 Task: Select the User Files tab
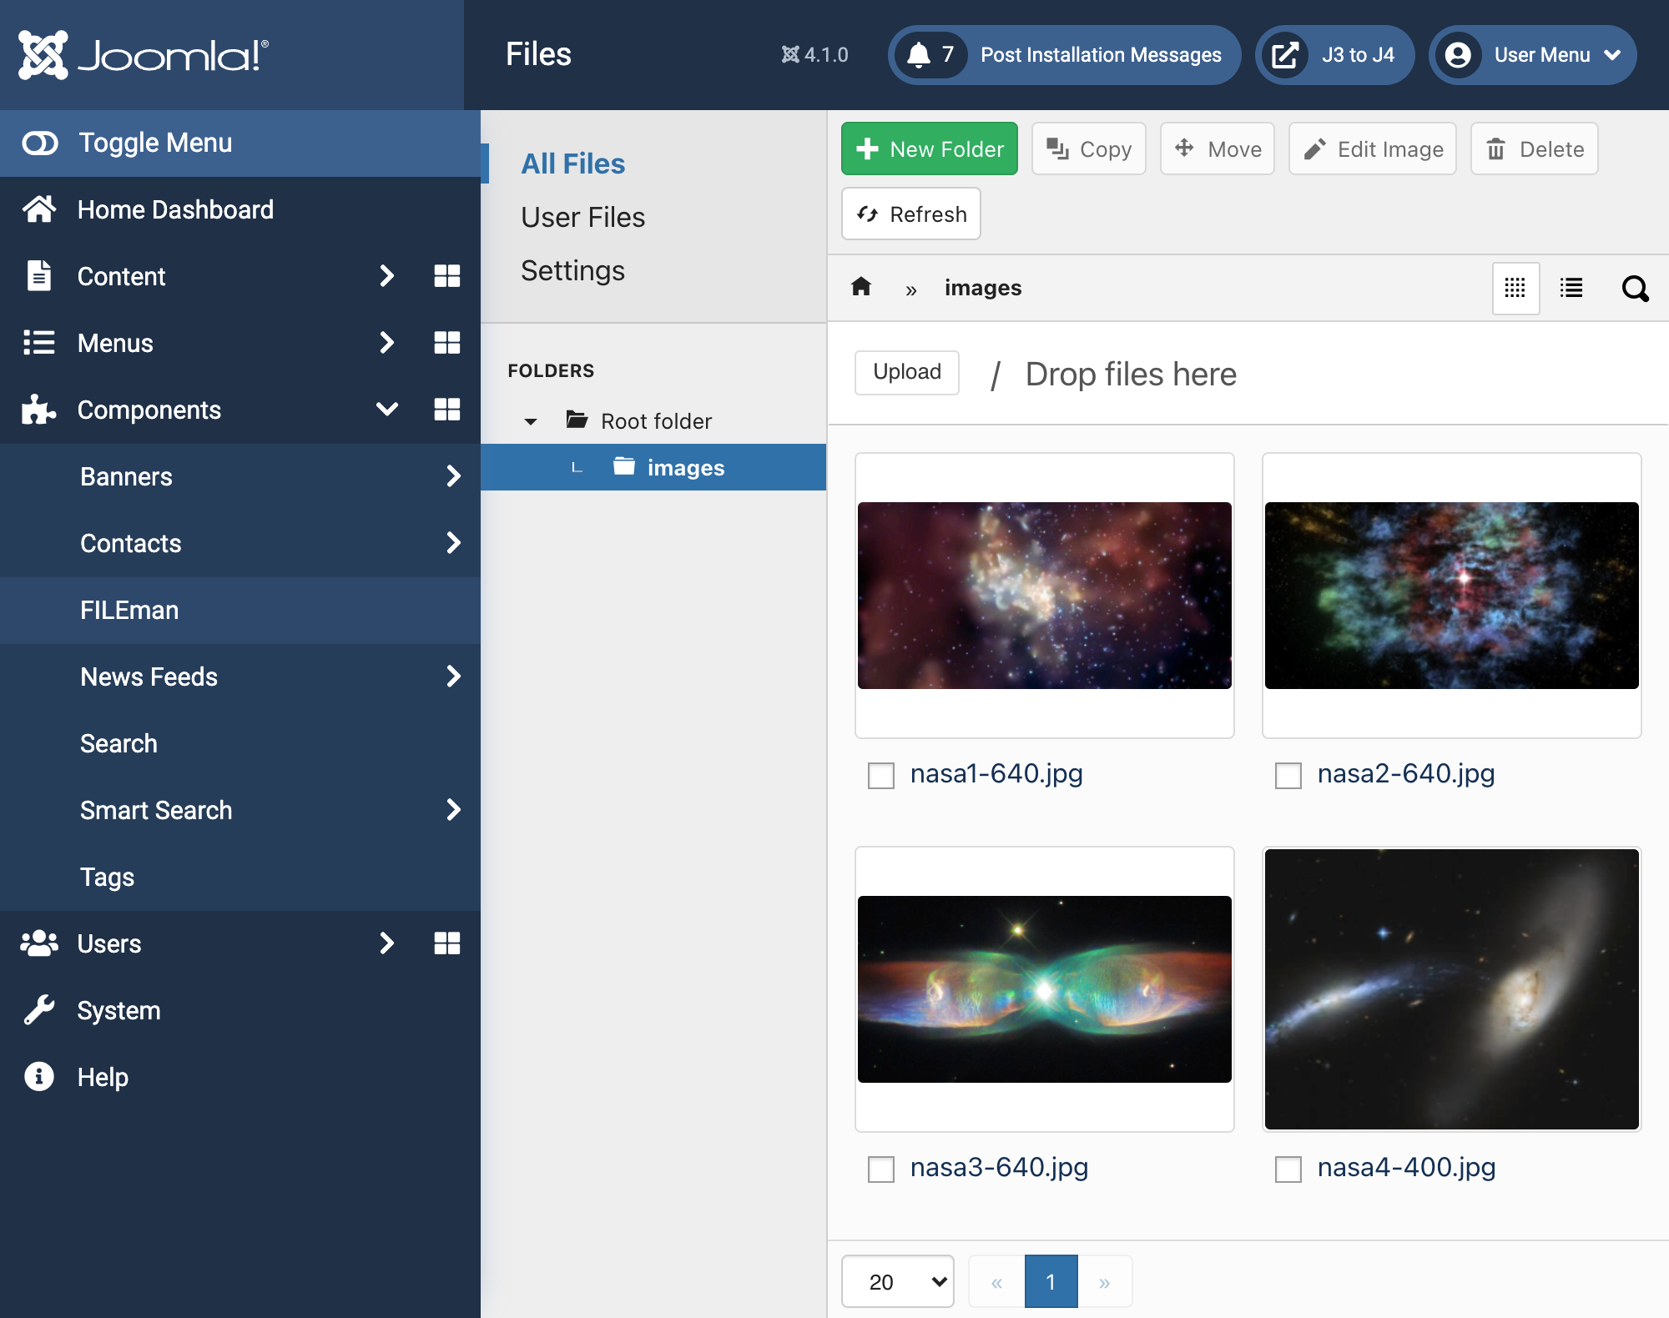(583, 217)
